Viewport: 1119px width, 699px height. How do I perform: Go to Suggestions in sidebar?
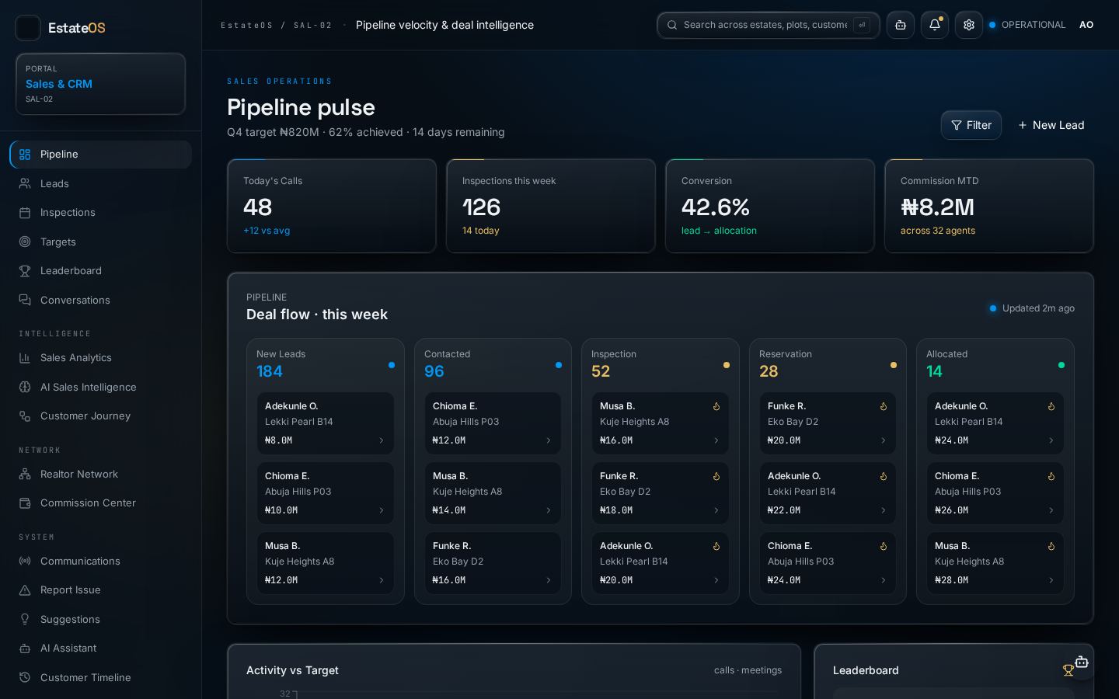tap(101, 619)
